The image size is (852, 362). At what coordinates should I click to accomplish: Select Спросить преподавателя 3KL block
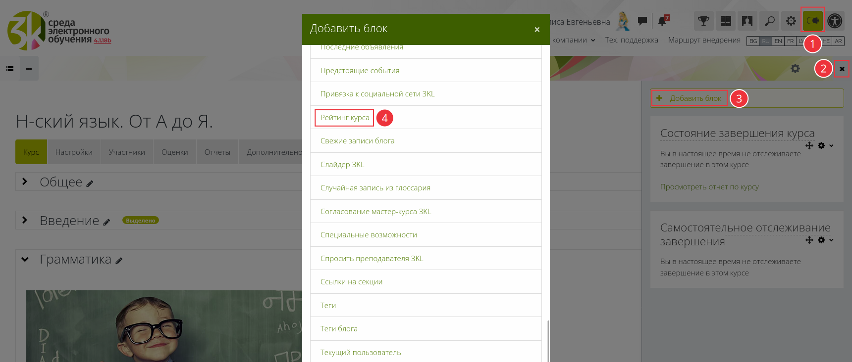click(x=426, y=258)
